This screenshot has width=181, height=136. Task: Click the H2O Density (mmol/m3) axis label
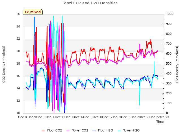click(177, 64)
